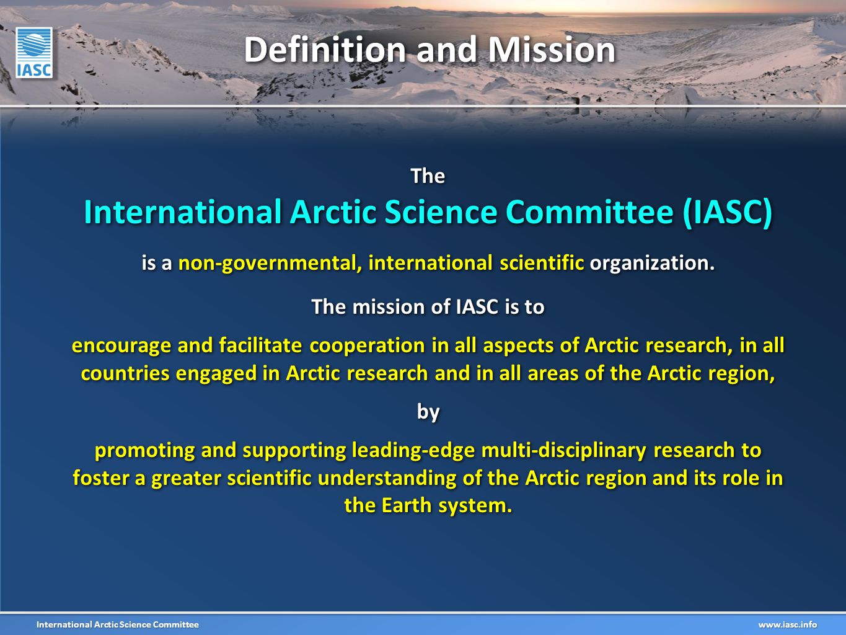
Task: Click the line starting 'encourage and facilitate cooperation'
Action: (x=428, y=345)
